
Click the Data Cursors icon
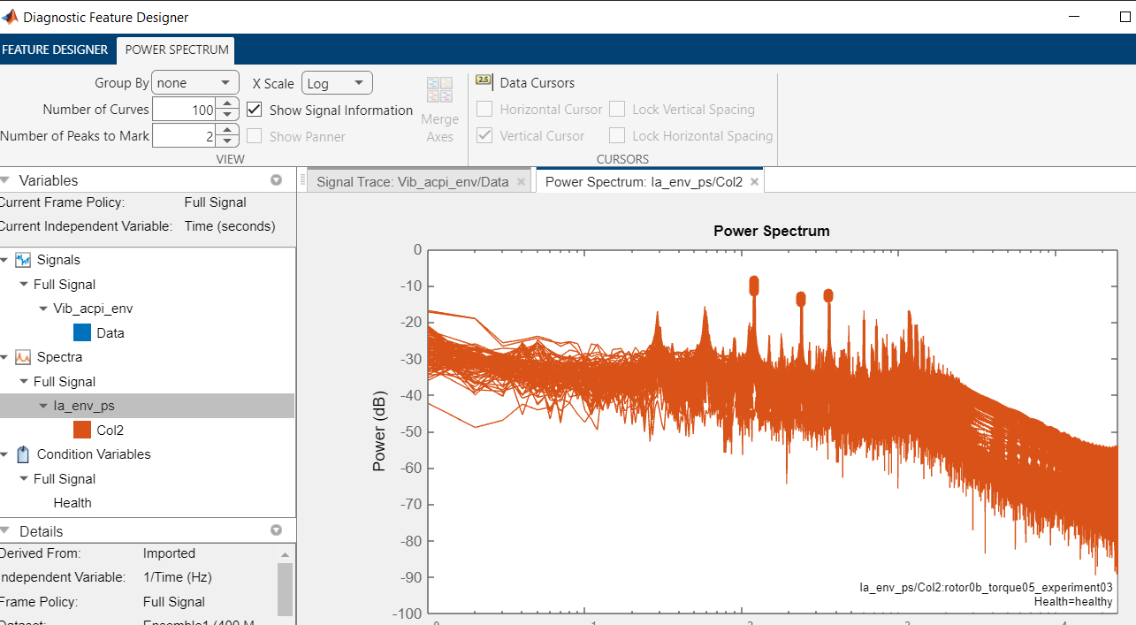point(484,81)
